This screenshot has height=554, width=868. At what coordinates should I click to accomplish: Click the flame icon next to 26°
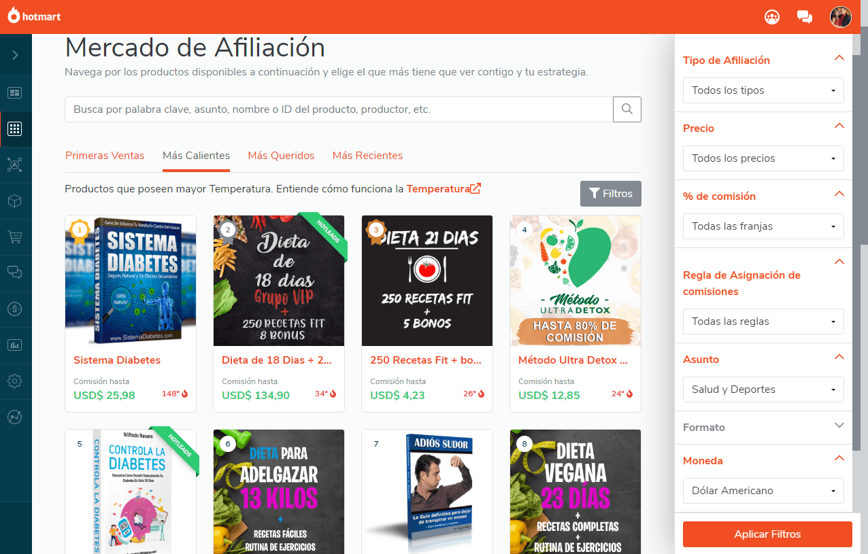(x=482, y=394)
